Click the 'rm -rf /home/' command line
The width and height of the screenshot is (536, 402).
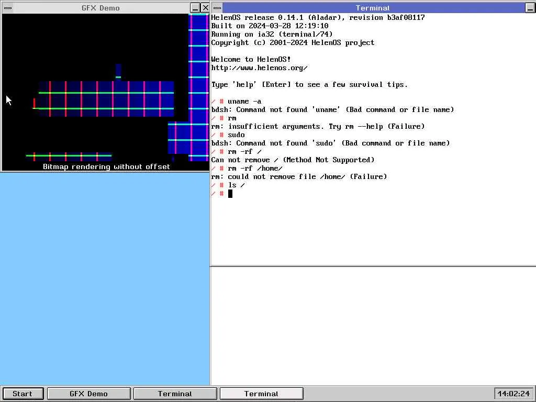click(247, 168)
